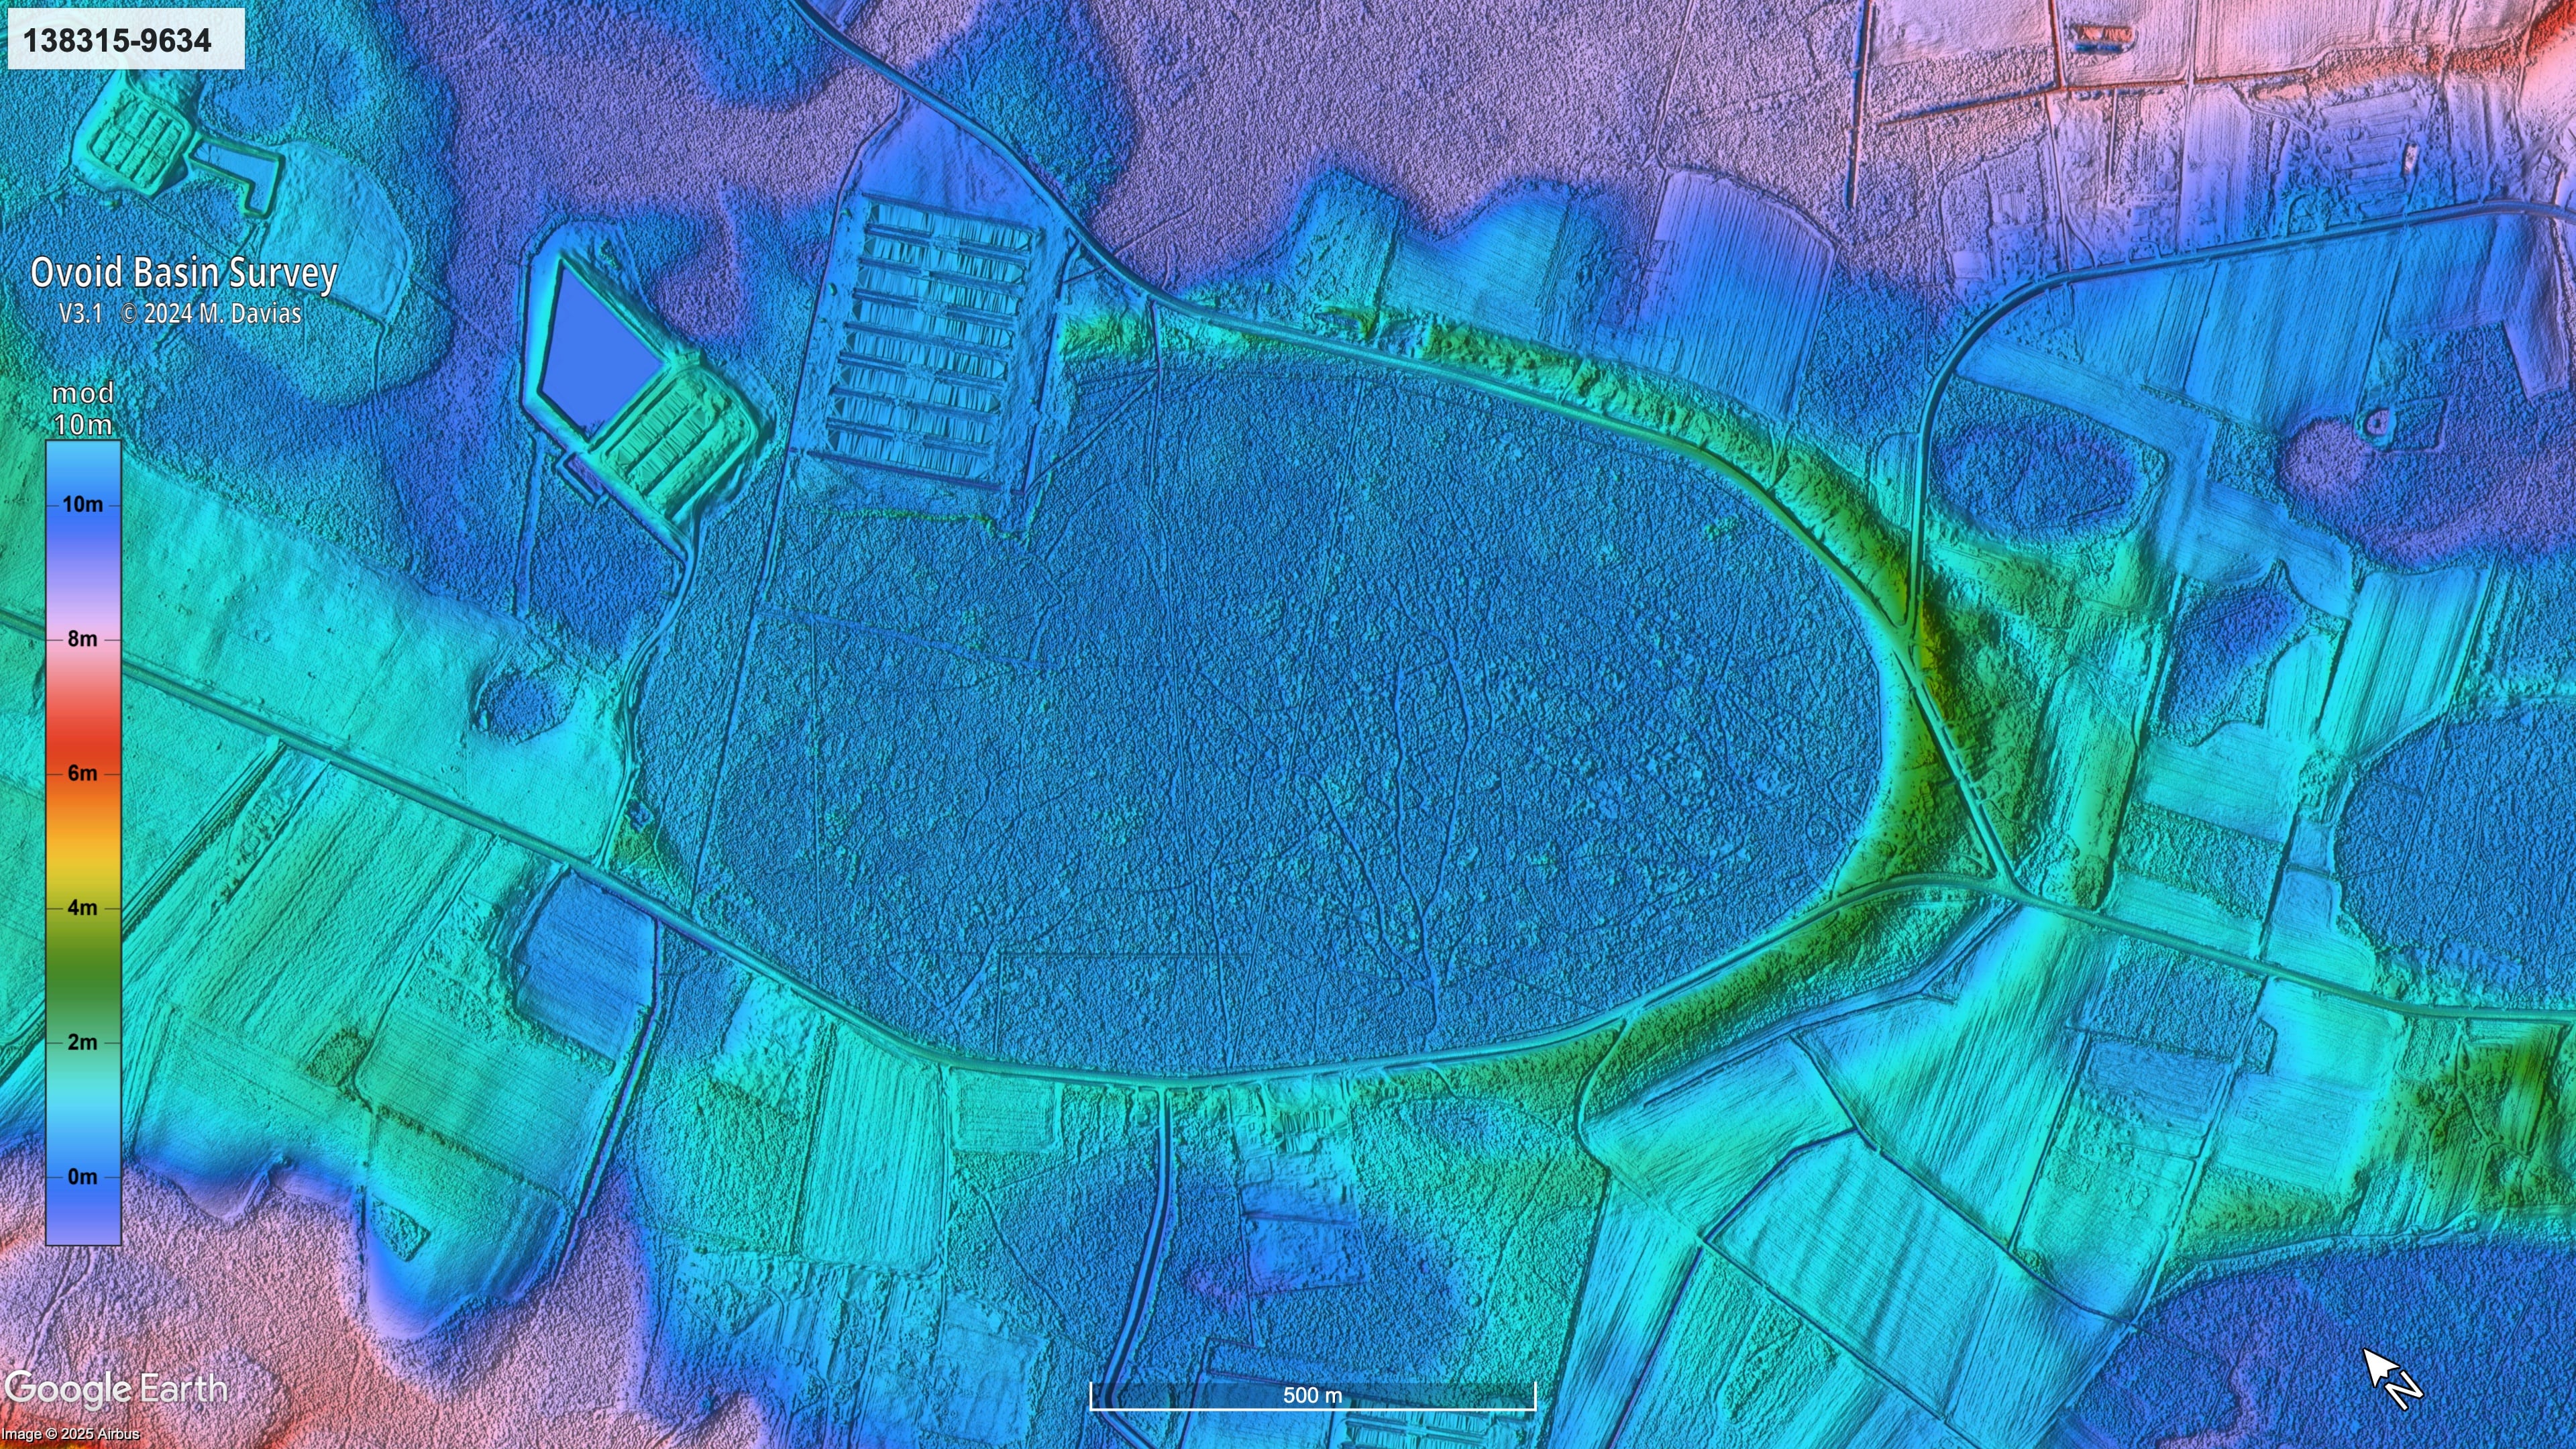Click the Ovoid Basin Survey title
The height and width of the screenshot is (1449, 2576).
(184, 272)
